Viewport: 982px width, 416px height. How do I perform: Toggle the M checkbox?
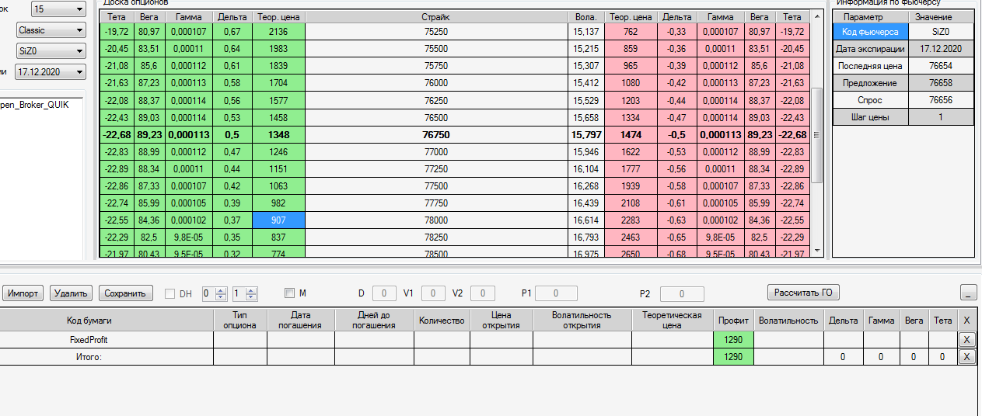tap(289, 293)
